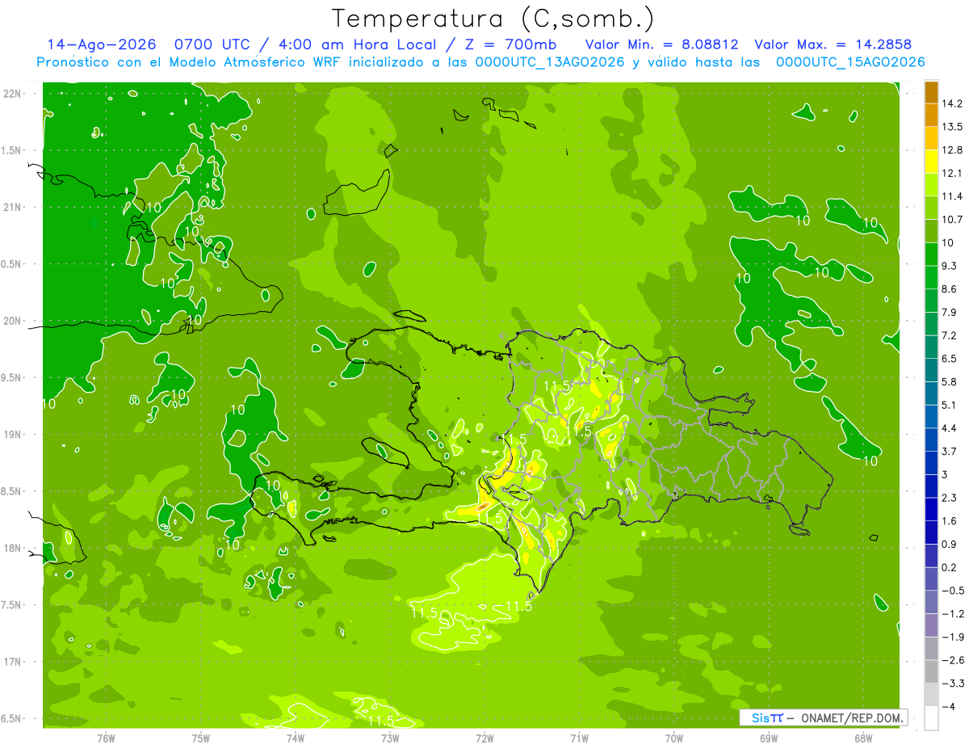
Task: Click the valid-until time 0000UTC_15AGO2026
Action: (x=850, y=62)
